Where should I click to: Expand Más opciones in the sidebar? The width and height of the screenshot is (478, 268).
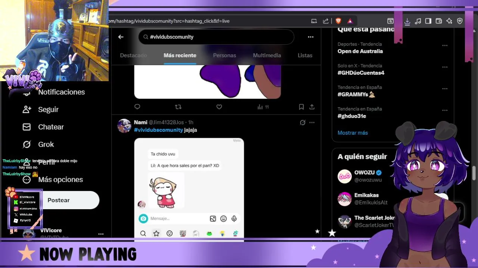click(x=53, y=179)
